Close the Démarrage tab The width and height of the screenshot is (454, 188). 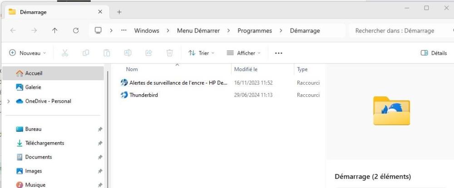(100, 12)
